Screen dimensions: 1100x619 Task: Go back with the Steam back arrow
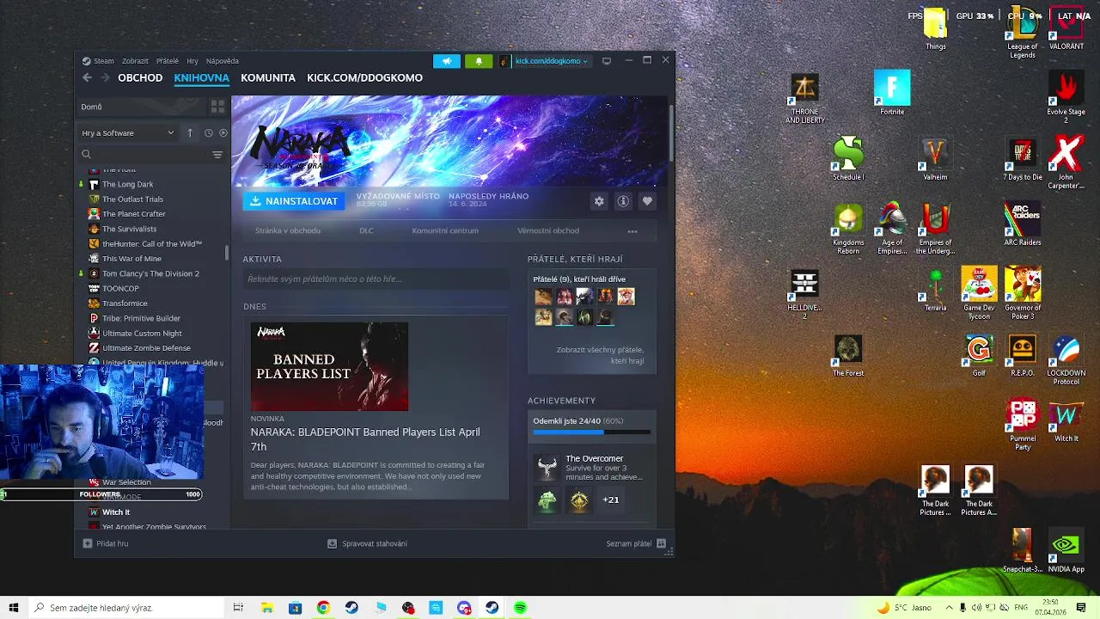87,77
